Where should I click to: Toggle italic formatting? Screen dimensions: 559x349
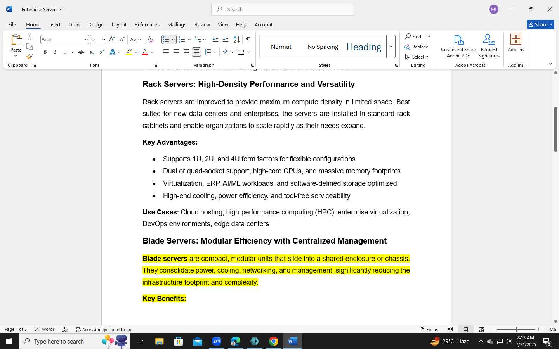pyautogui.click(x=55, y=52)
